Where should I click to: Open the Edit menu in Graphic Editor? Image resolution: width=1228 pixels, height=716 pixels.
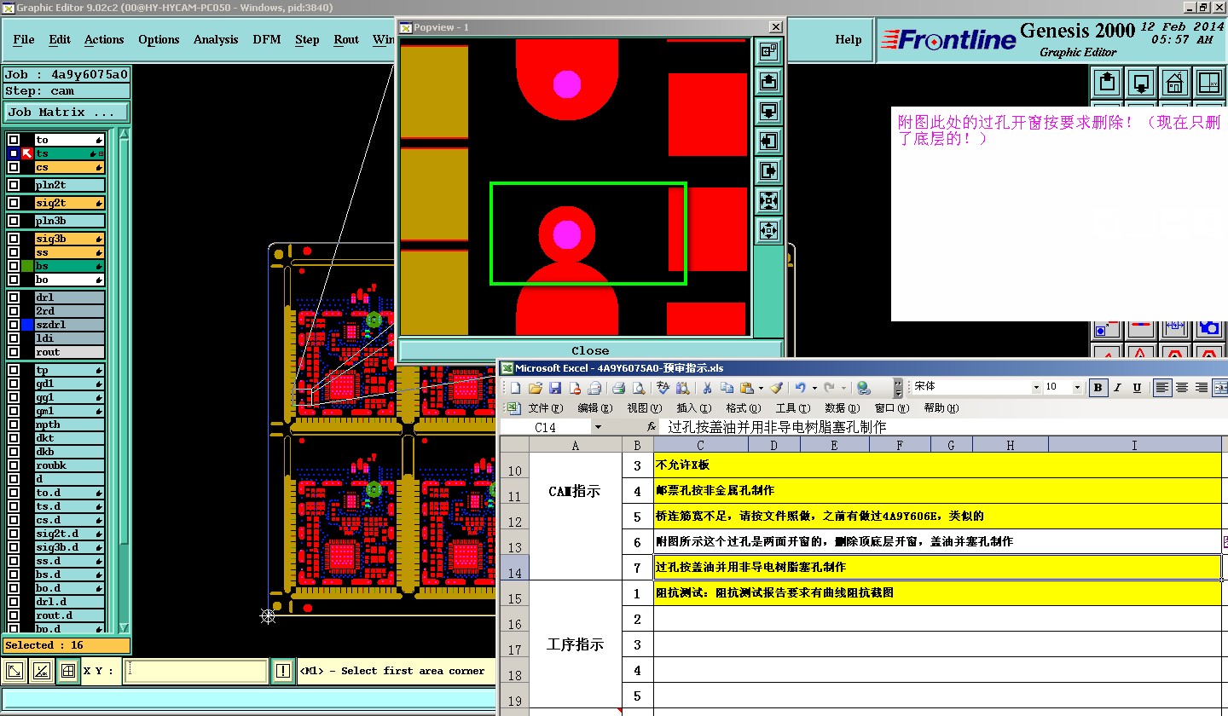(60, 39)
